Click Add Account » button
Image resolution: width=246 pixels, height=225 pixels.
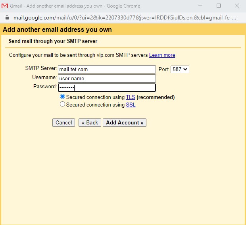click(x=125, y=123)
